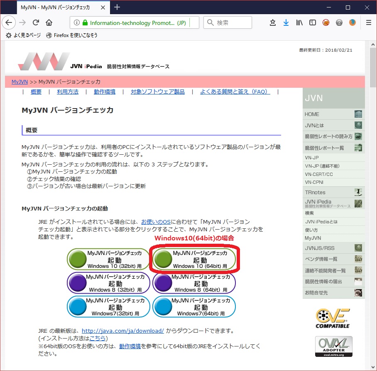377x371 pixels.
Task: Launch MyJVN checker for Windows 8 64bit
Action: click(x=194, y=283)
